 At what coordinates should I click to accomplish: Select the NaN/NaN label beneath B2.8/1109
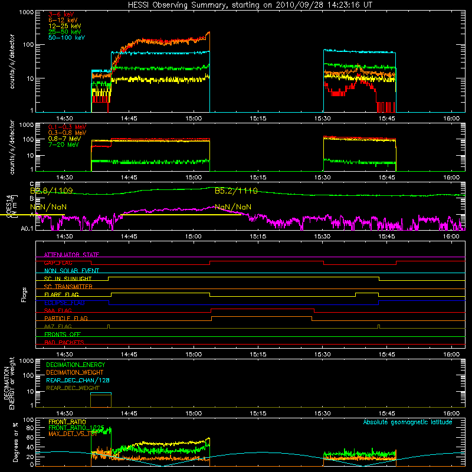[48, 207]
